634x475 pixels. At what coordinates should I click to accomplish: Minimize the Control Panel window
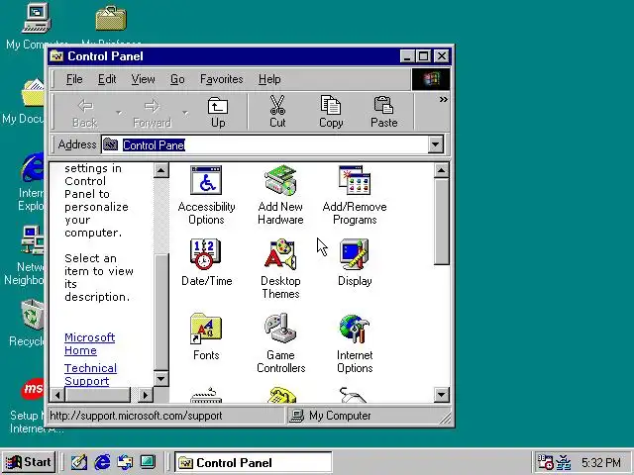point(407,56)
